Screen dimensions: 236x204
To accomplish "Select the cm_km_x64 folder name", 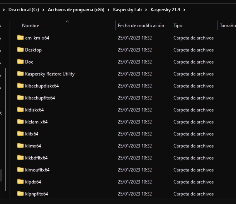I will (37, 38).
